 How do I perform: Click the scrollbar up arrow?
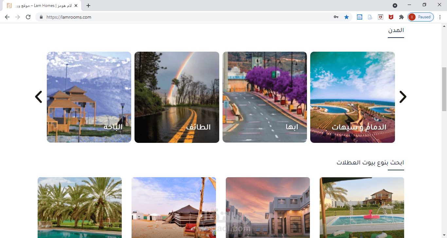click(444, 26)
